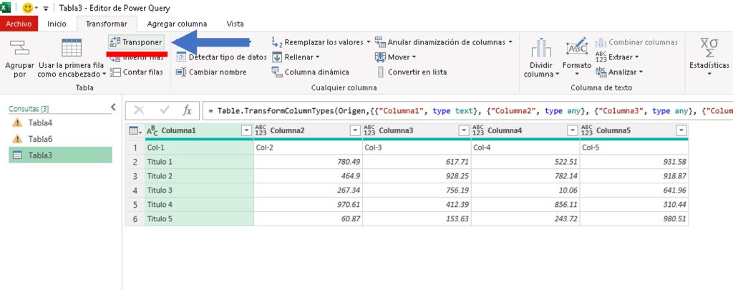This screenshot has width=733, height=290.
Task: Click Cambiar nombre
Action: [211, 72]
